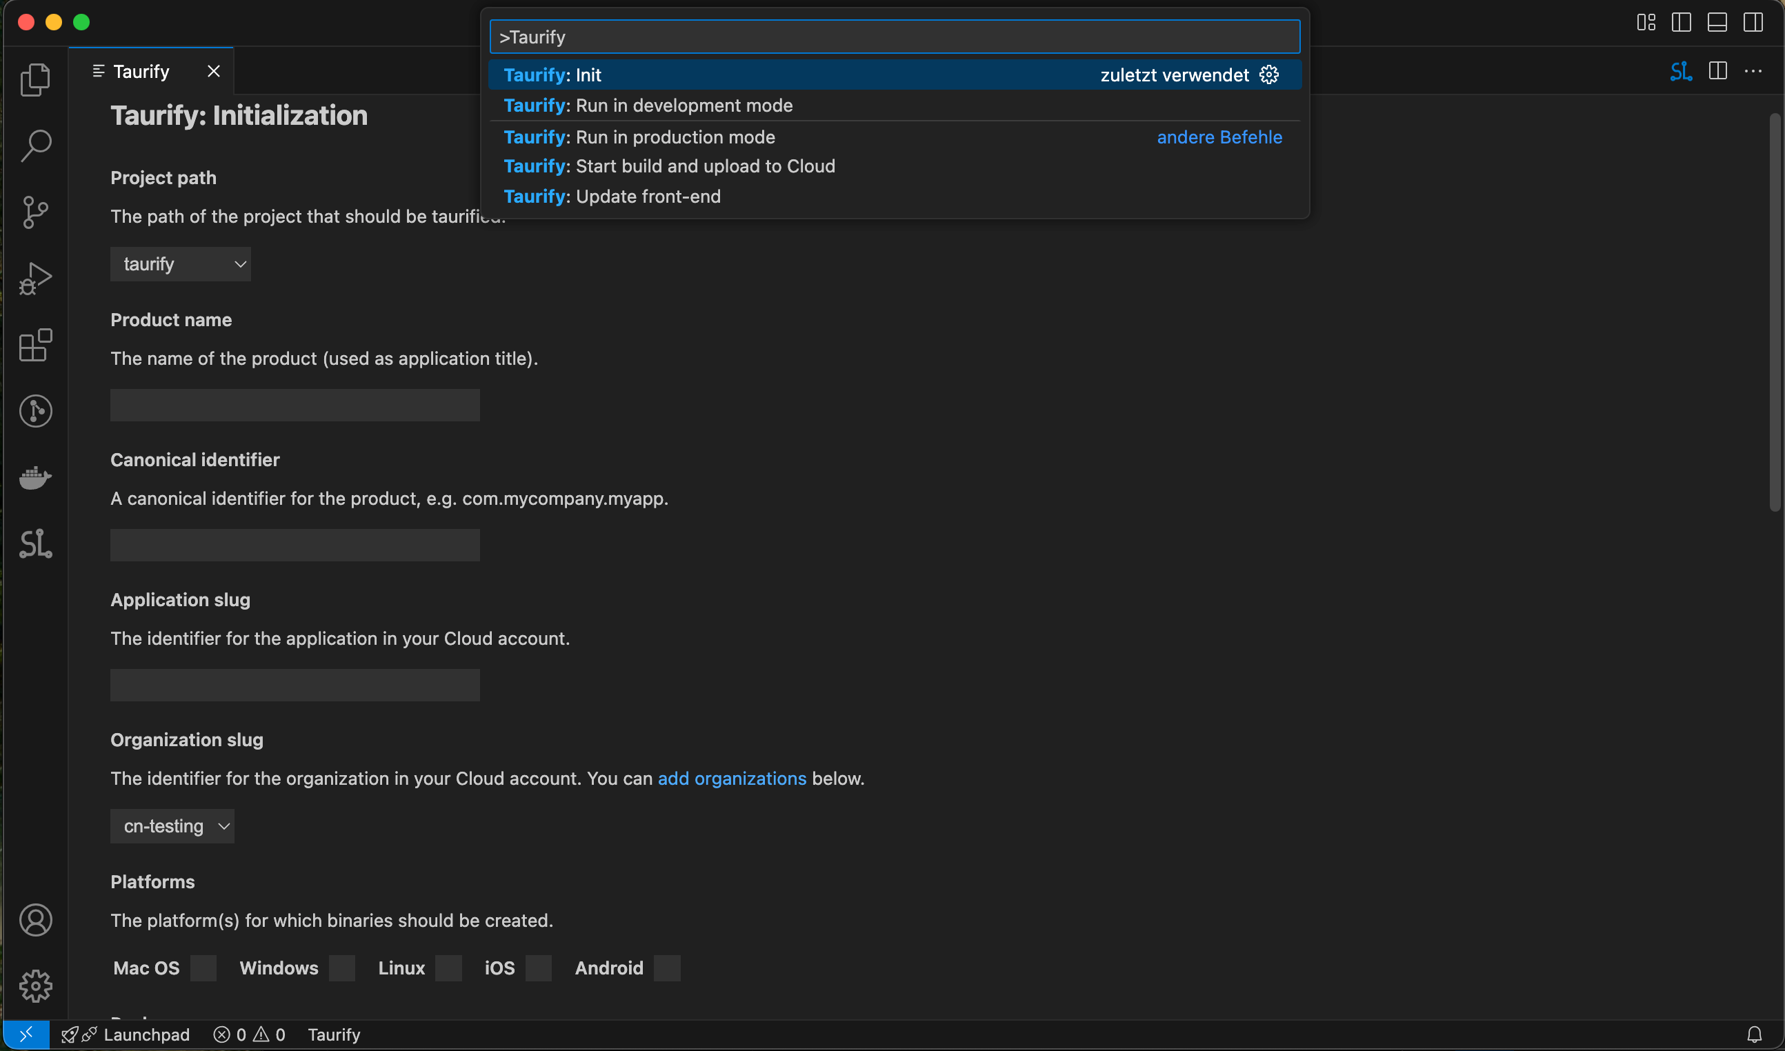The image size is (1785, 1051).
Task: Click gear icon next to Taurify: Init
Action: tap(1269, 75)
